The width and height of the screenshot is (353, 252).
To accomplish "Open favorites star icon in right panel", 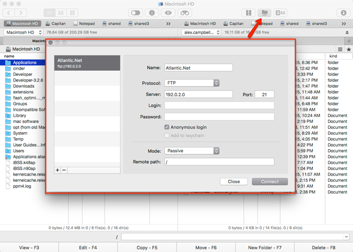I will click(348, 49).
